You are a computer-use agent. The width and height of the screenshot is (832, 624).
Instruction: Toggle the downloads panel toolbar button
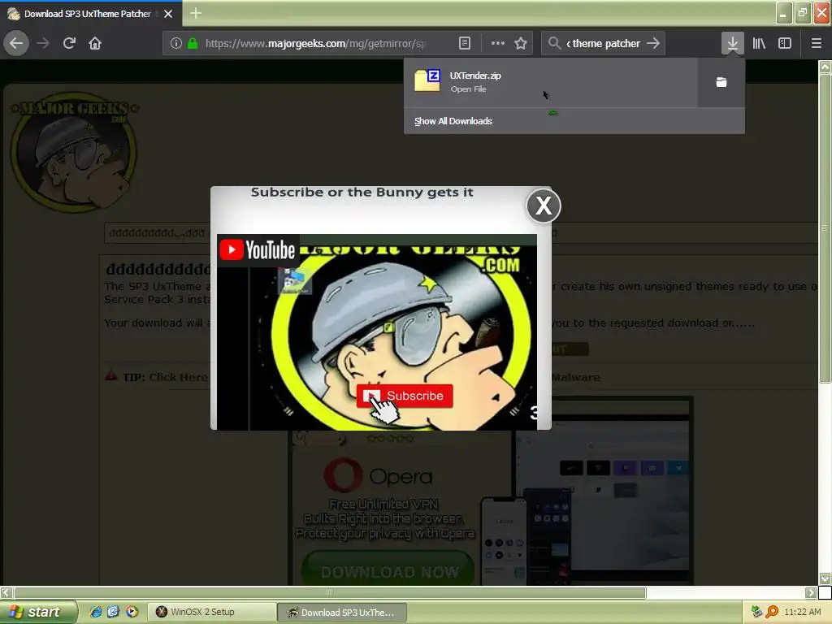coord(732,43)
